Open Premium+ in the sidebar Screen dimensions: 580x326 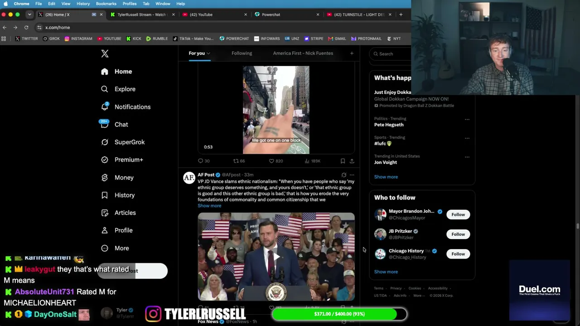pos(122,160)
